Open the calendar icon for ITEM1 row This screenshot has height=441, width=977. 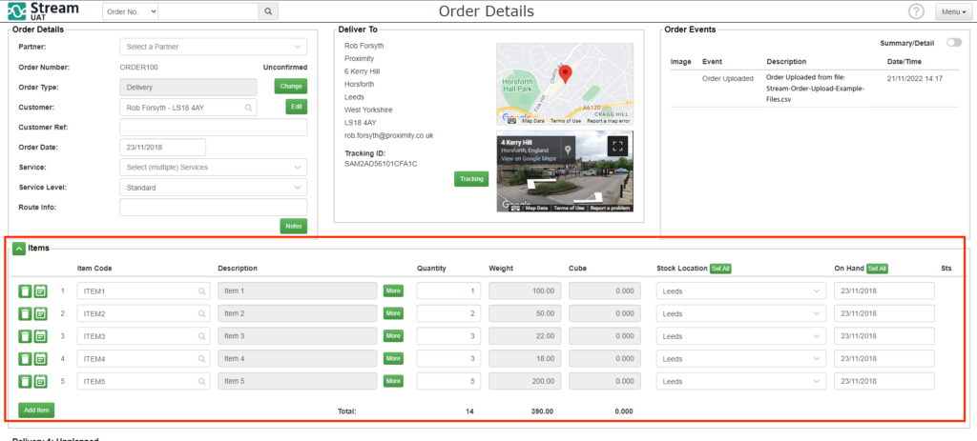point(40,291)
